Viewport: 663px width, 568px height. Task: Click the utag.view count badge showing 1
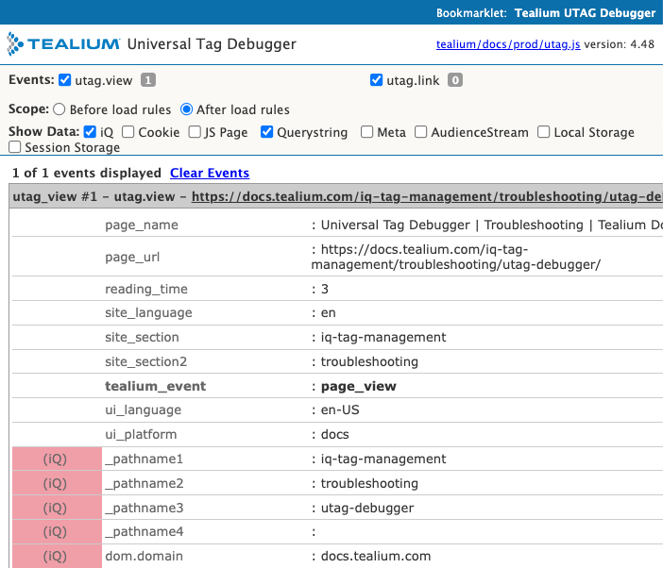[148, 80]
